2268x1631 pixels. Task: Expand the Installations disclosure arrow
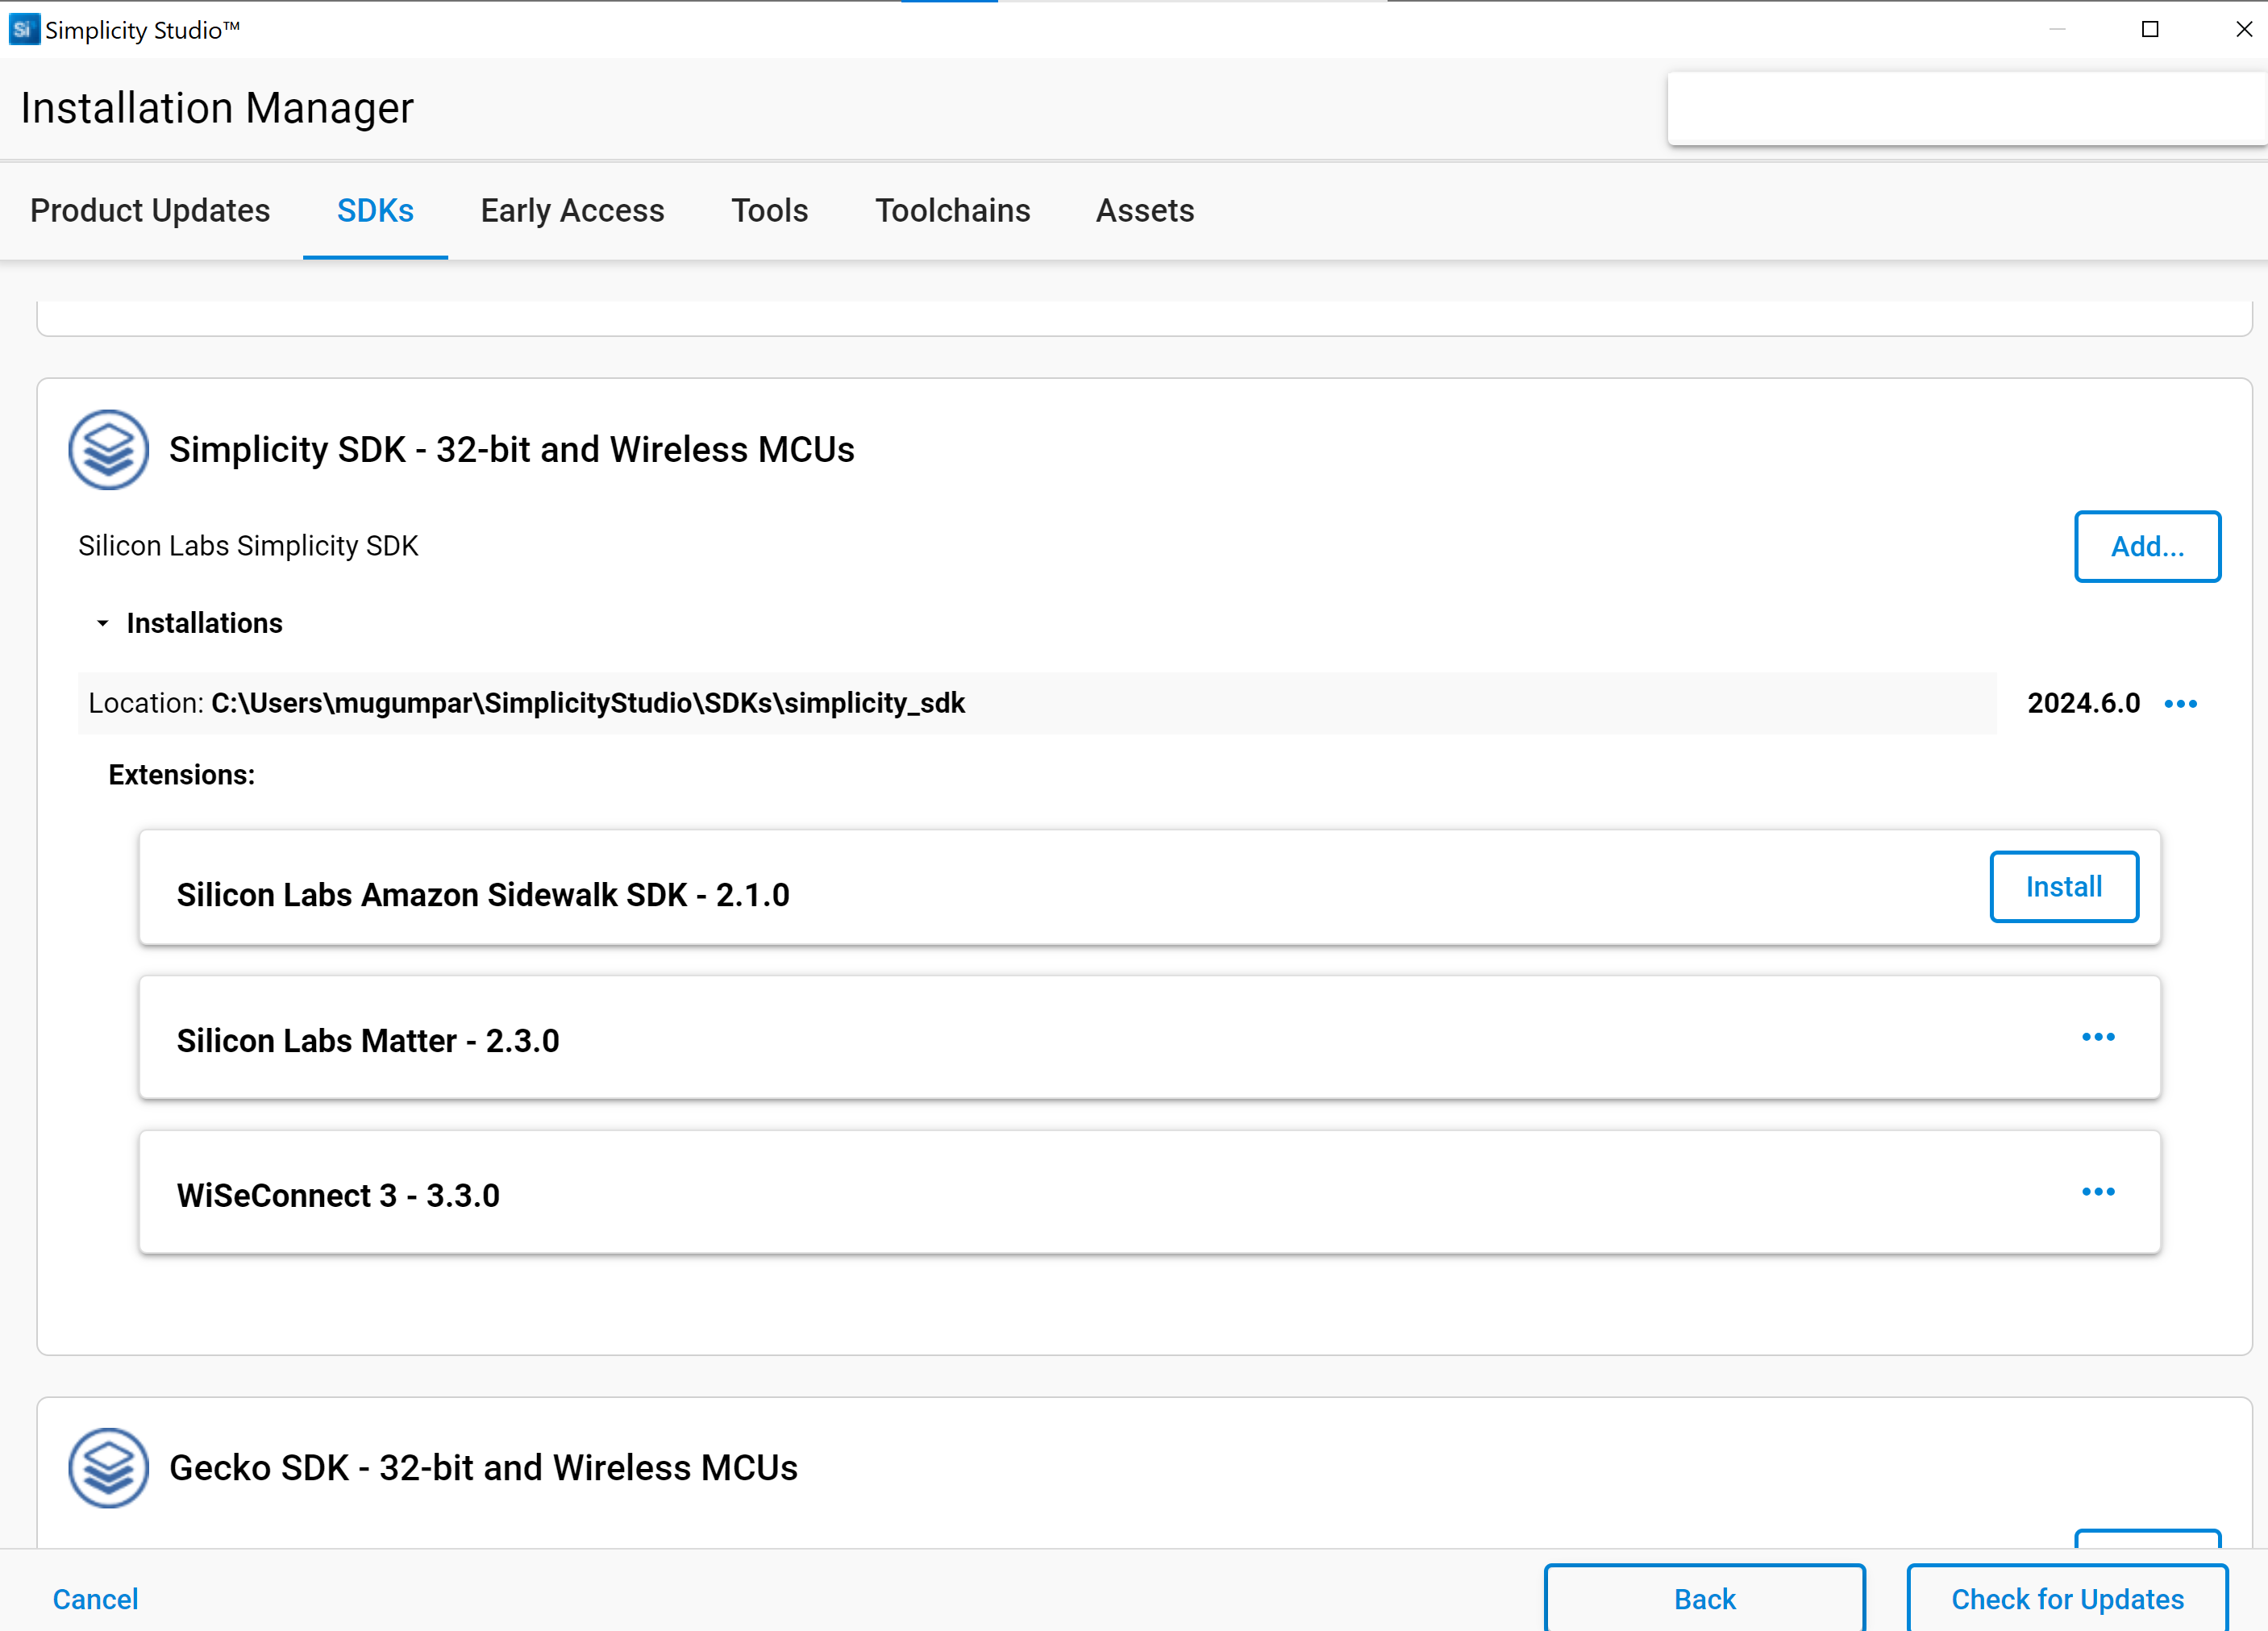pos(103,623)
